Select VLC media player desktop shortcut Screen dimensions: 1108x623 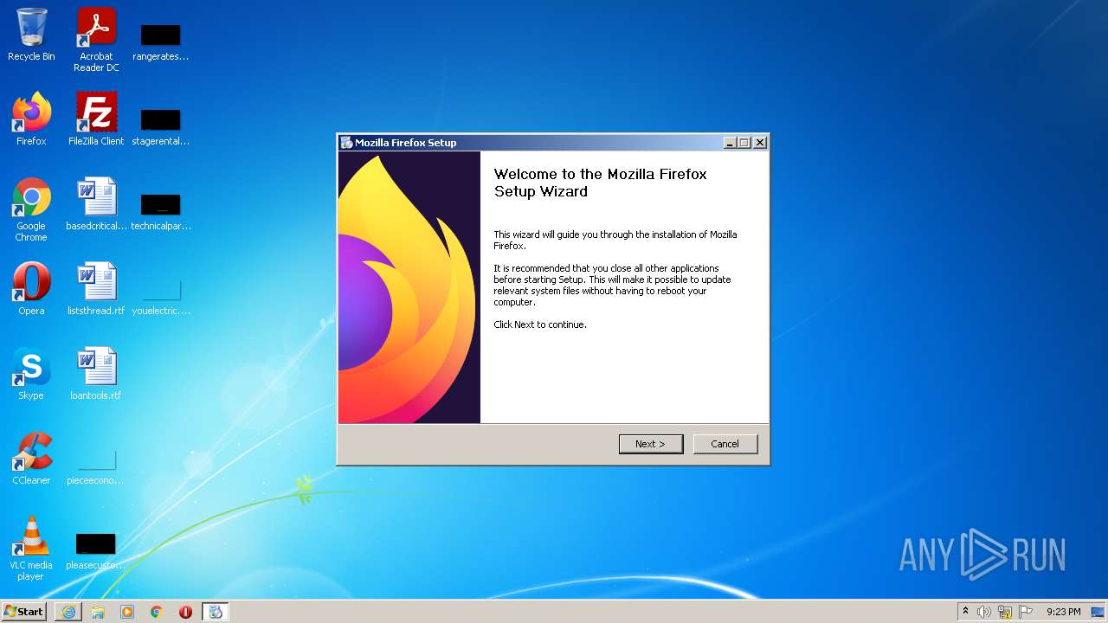(x=31, y=549)
